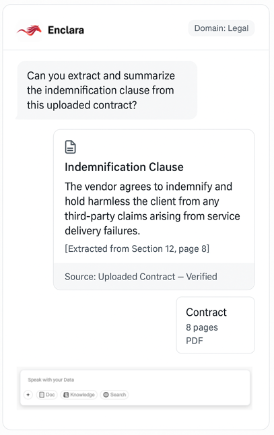The height and width of the screenshot is (435, 274).
Task: Click the Enclara red horse logo
Action: click(x=29, y=30)
